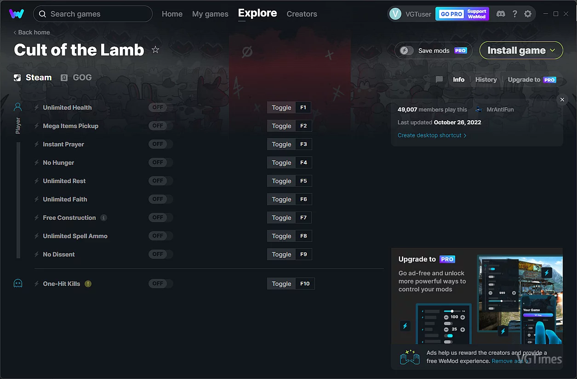Open the Install game dropdown

tap(521, 50)
